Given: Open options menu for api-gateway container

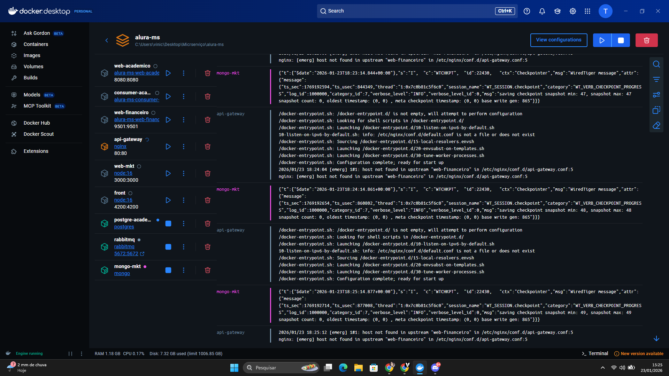Looking at the screenshot, I should (184, 147).
